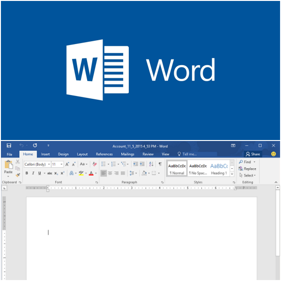
Task: Apply yellow text highlight color
Action: coord(81,173)
